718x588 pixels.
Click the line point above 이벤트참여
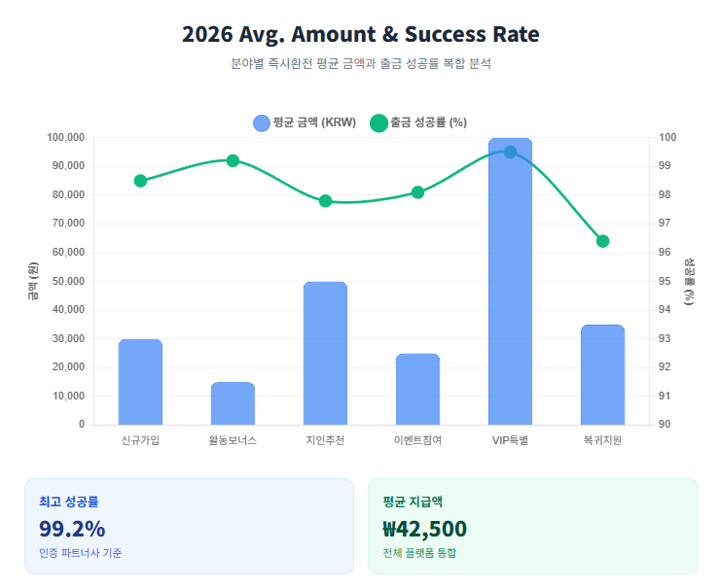[x=417, y=192]
